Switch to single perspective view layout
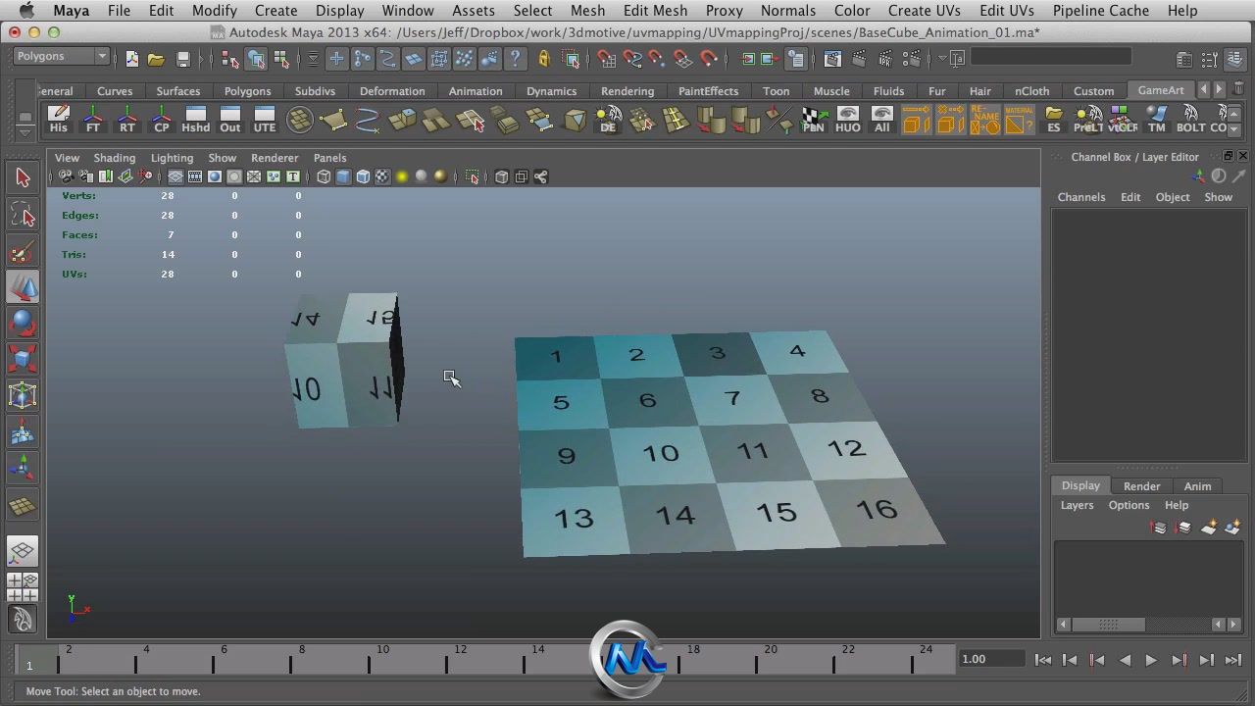The height and width of the screenshot is (706, 1255). (x=23, y=551)
